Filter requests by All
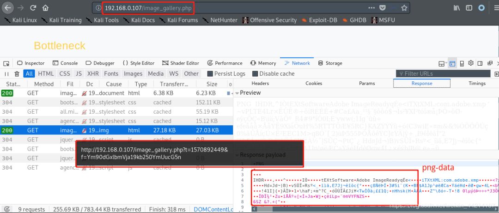499x213 pixels. point(29,74)
